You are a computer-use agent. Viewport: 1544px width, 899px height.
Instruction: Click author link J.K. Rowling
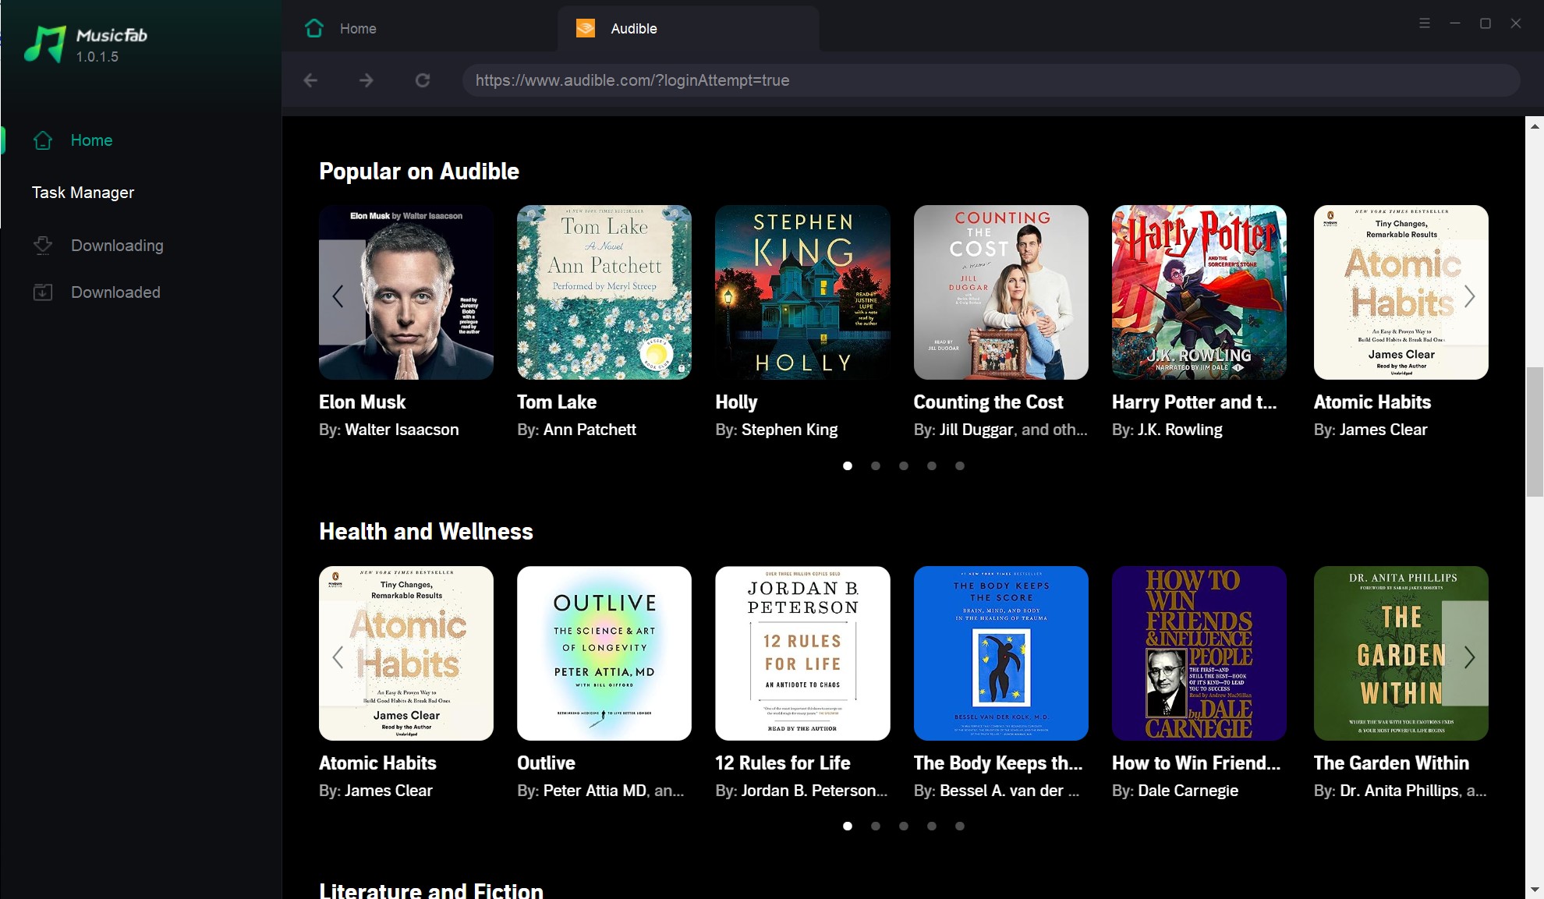point(1180,430)
